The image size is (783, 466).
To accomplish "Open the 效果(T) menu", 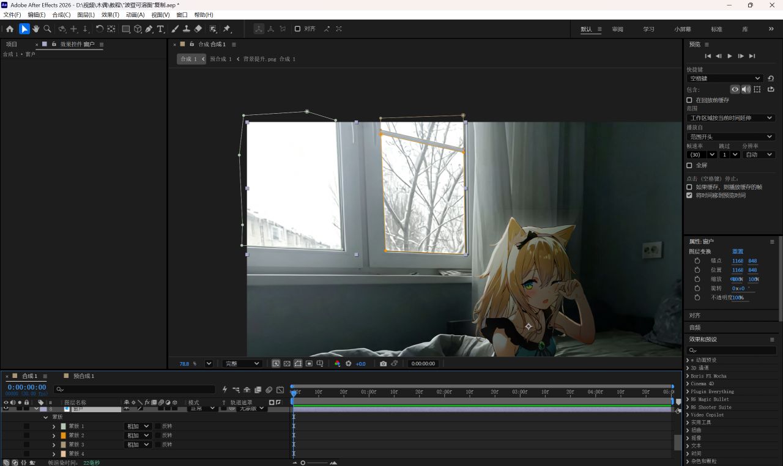I will [111, 15].
